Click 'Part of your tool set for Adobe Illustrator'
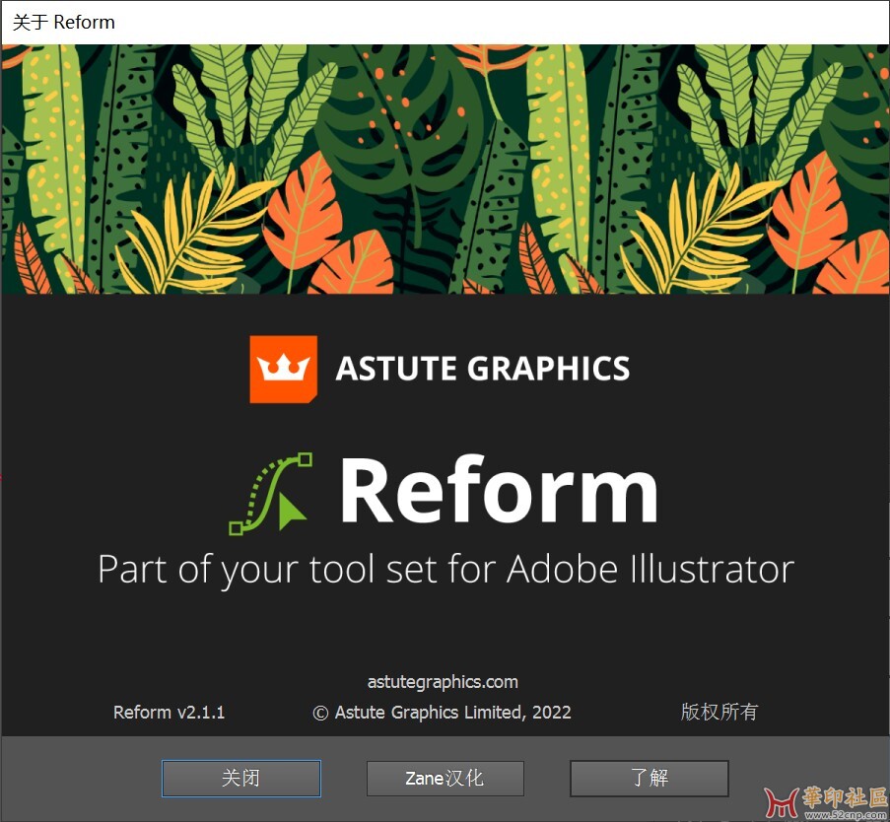This screenshot has height=822, width=890. 446,570
